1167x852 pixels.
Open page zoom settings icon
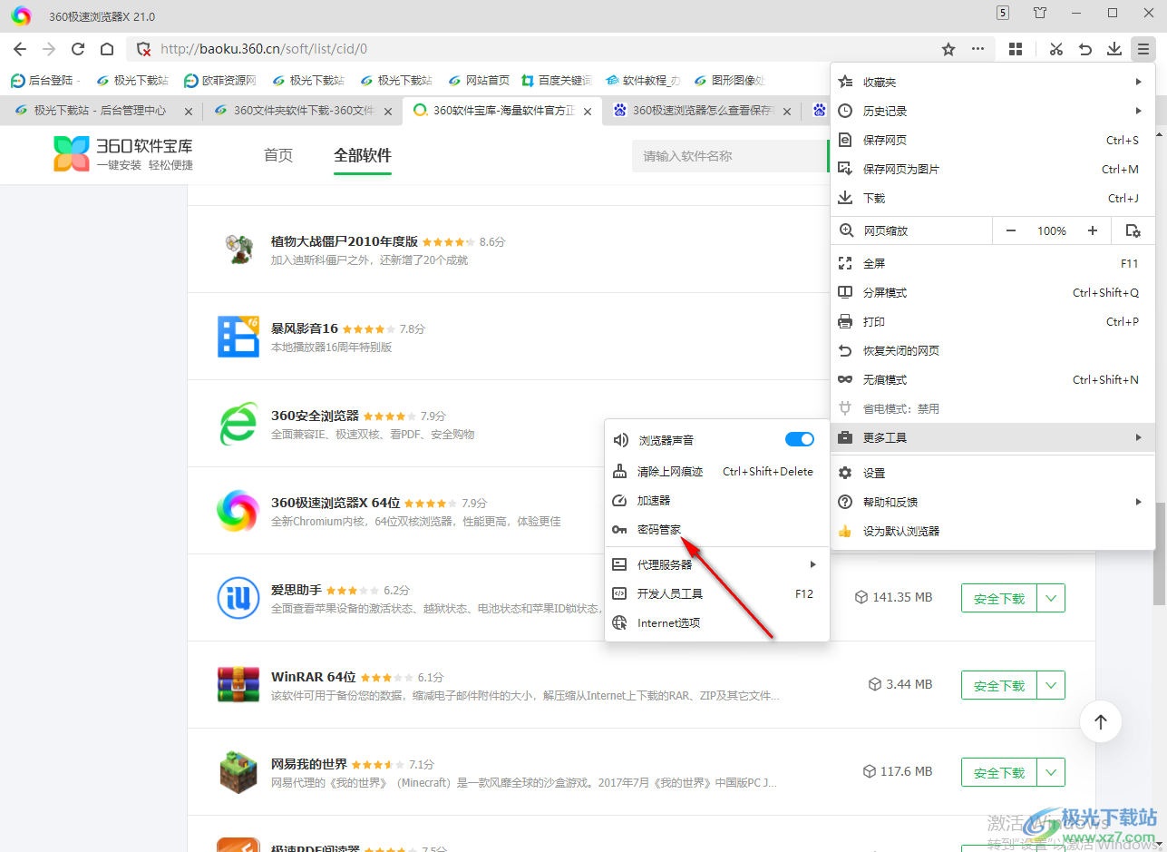(x=1133, y=230)
